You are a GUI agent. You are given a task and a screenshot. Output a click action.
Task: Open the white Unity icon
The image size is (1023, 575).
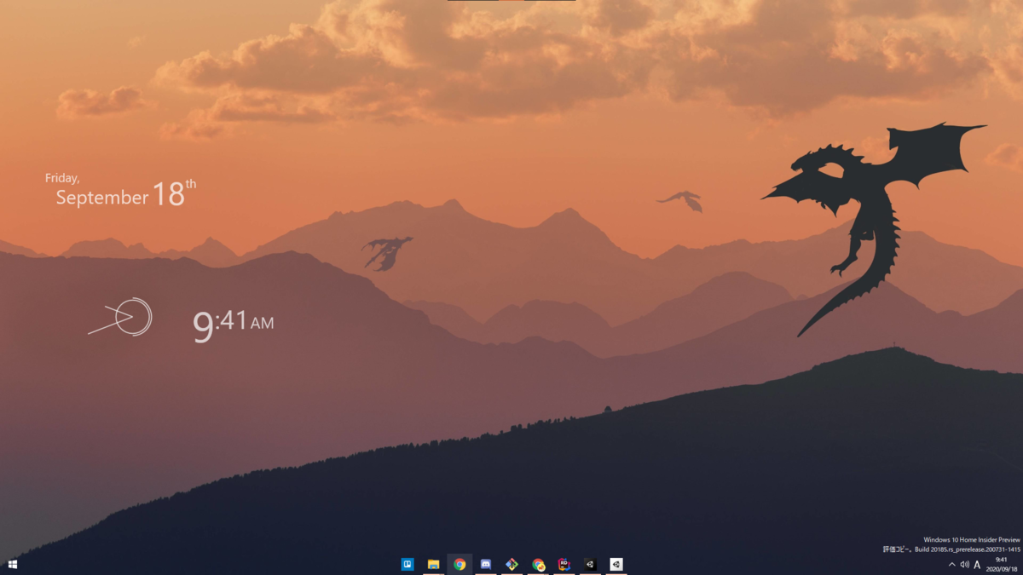pyautogui.click(x=616, y=564)
